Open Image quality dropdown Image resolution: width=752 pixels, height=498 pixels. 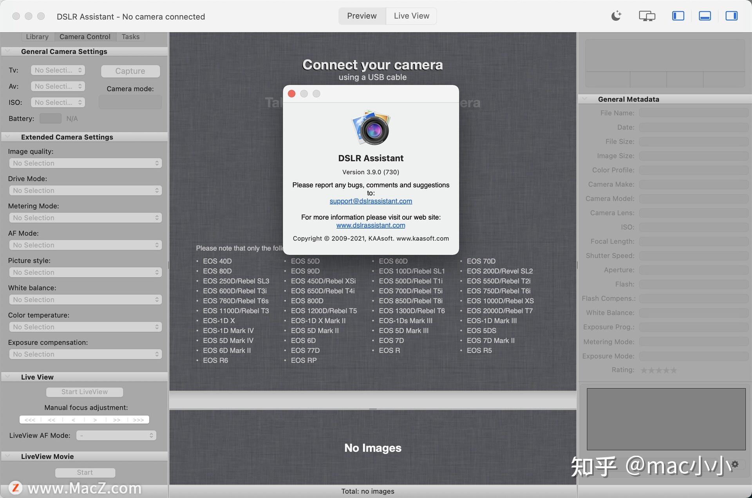click(x=85, y=163)
